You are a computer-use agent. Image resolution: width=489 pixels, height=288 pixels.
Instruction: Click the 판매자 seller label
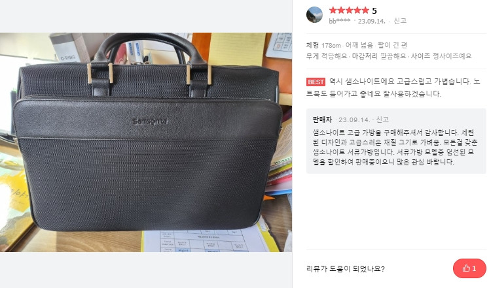pyautogui.click(x=322, y=120)
